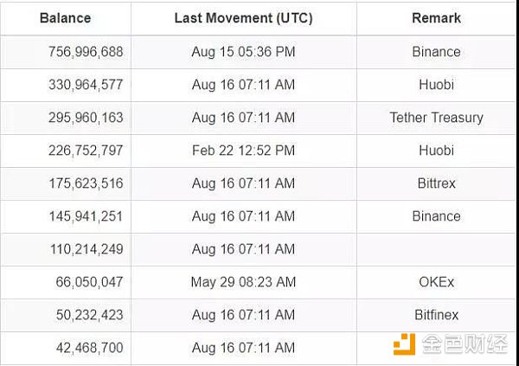Click the Bittrex remark cell

click(x=436, y=183)
